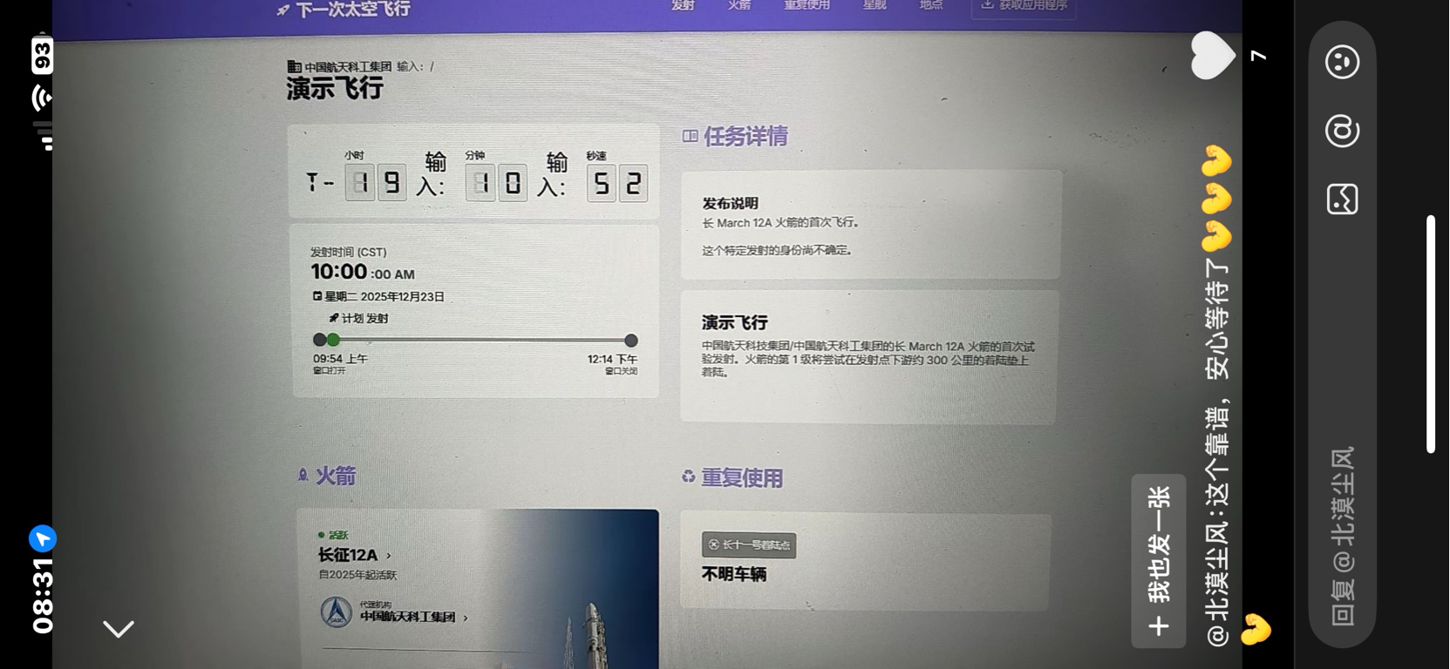Click the calendar icon before 星期二 2025年12月23日

pos(317,296)
